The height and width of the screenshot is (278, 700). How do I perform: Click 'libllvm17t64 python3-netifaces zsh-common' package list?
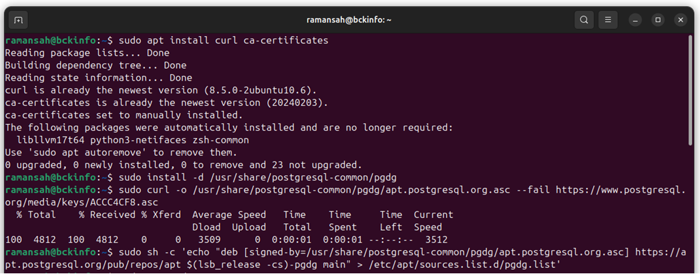pyautogui.click(x=133, y=141)
